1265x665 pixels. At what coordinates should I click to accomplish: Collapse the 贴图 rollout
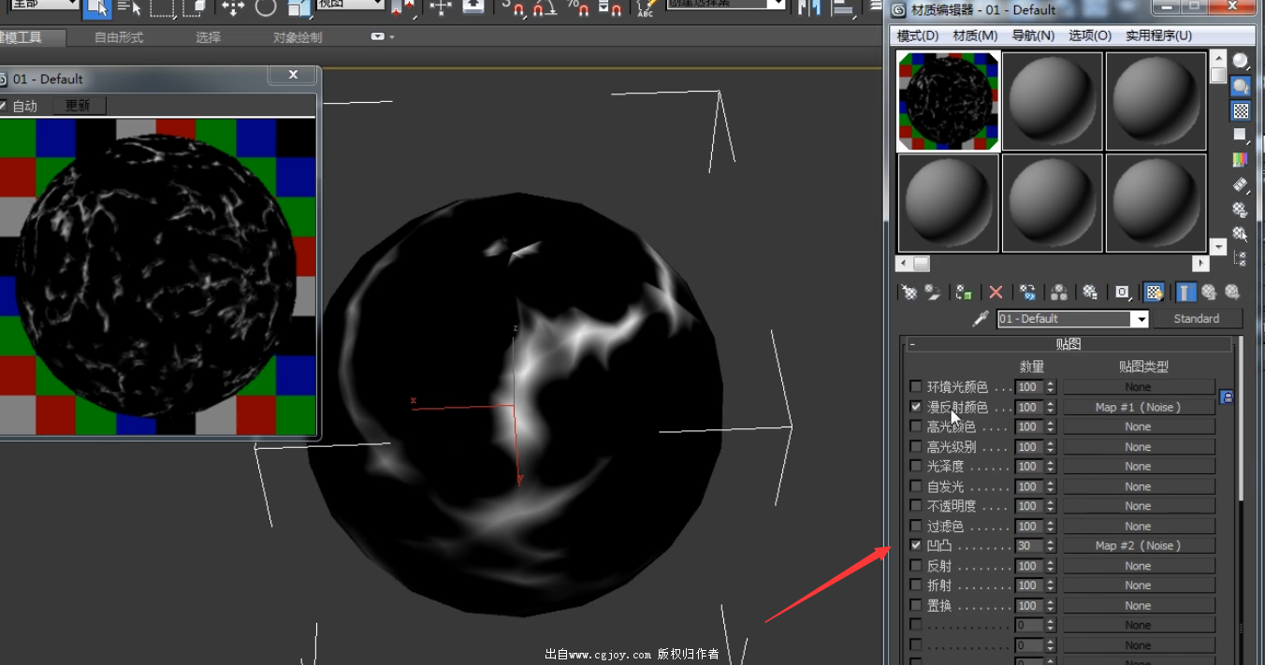(x=1068, y=344)
